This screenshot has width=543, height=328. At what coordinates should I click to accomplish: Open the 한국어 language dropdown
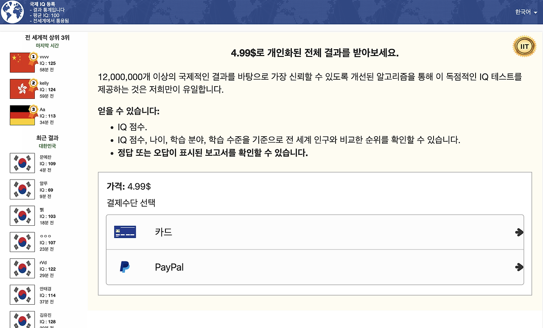(x=526, y=12)
